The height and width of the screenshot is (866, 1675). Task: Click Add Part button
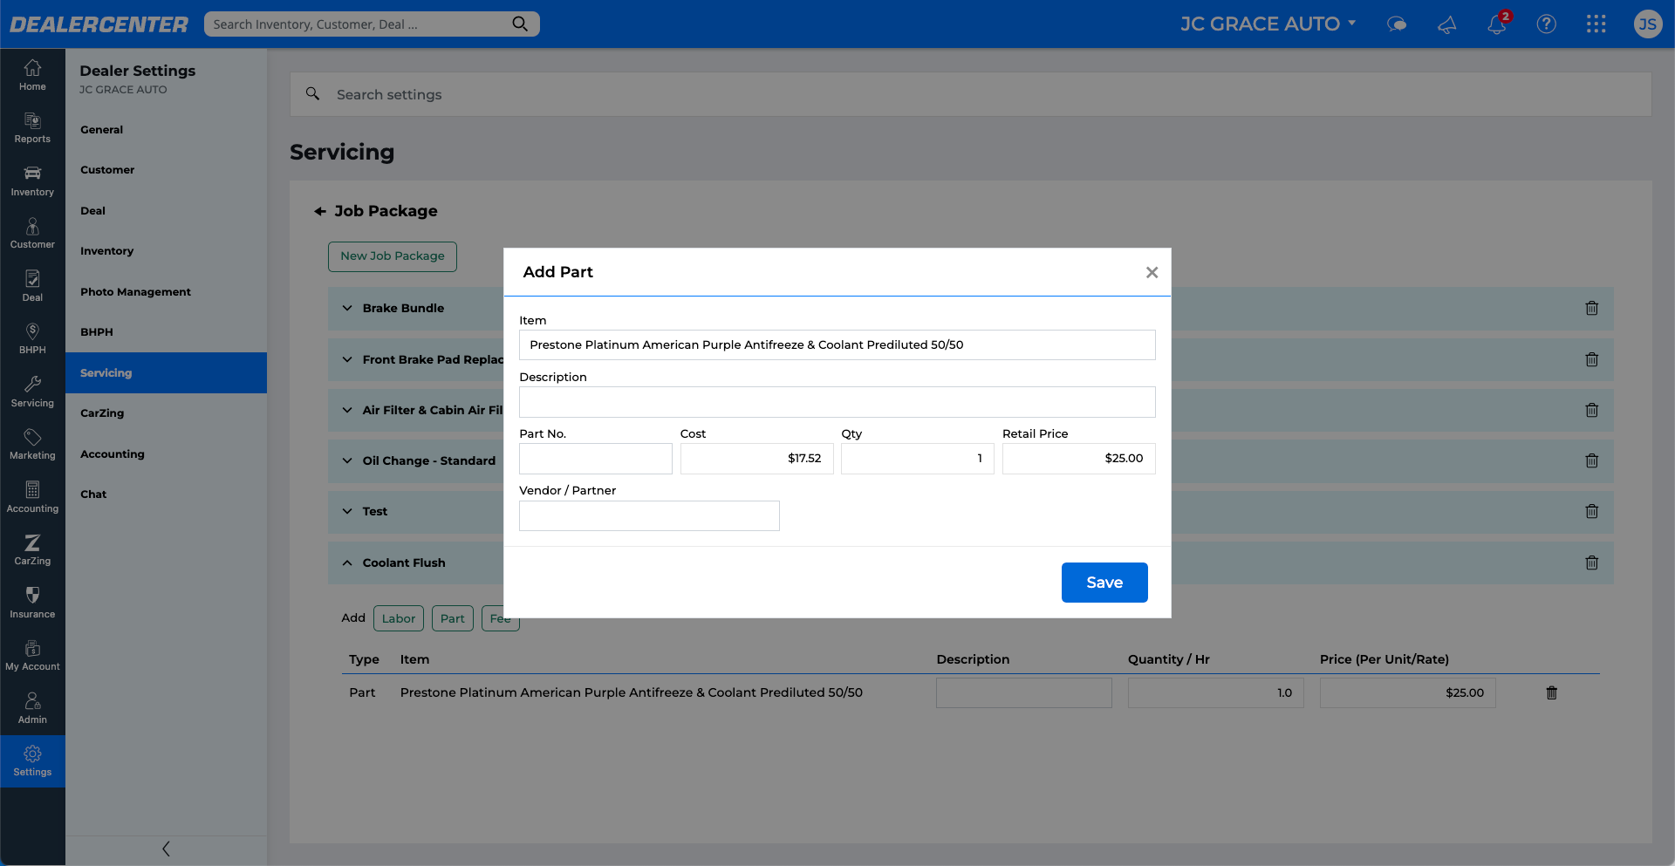pyautogui.click(x=453, y=618)
